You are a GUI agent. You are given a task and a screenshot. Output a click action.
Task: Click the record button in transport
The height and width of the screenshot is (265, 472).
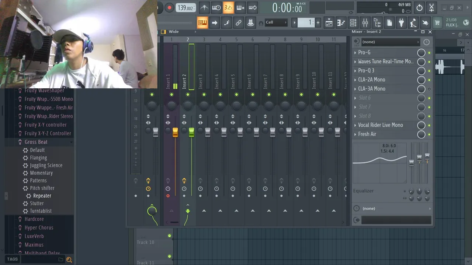(169, 8)
